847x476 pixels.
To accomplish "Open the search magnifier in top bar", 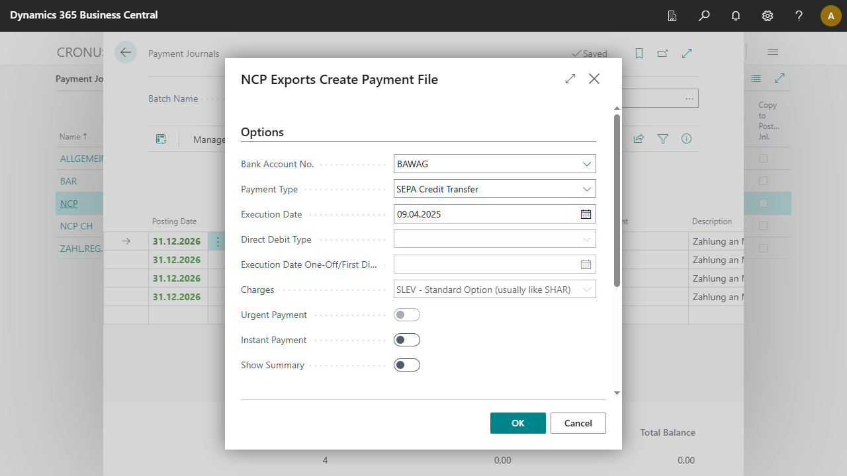I will pos(704,16).
